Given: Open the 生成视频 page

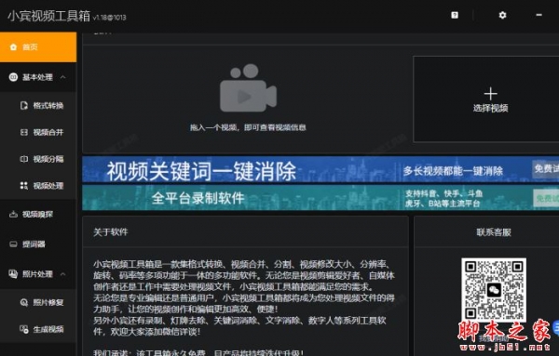Looking at the screenshot, I should (38, 329).
